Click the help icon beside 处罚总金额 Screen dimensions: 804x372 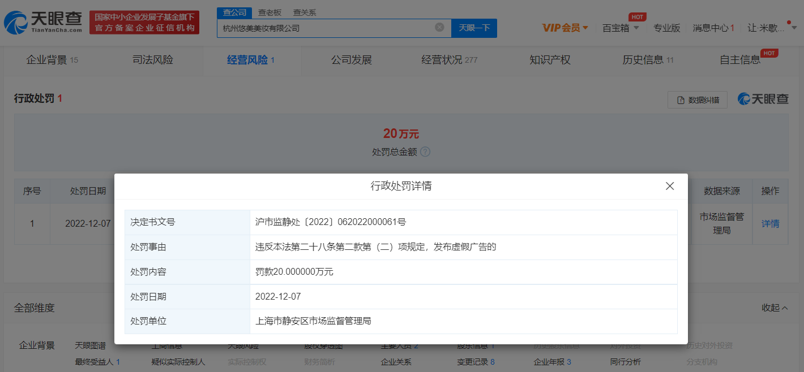tap(425, 152)
